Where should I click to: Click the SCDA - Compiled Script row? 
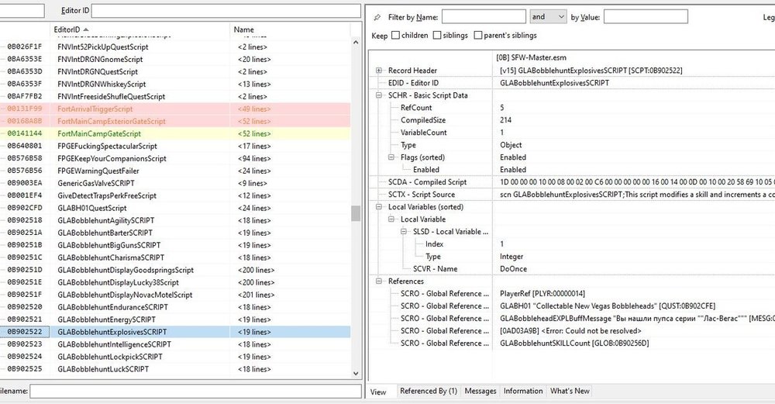[571, 182]
